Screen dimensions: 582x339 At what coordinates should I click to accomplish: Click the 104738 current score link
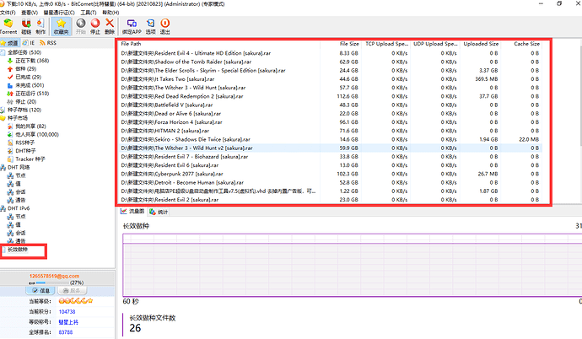point(67,312)
